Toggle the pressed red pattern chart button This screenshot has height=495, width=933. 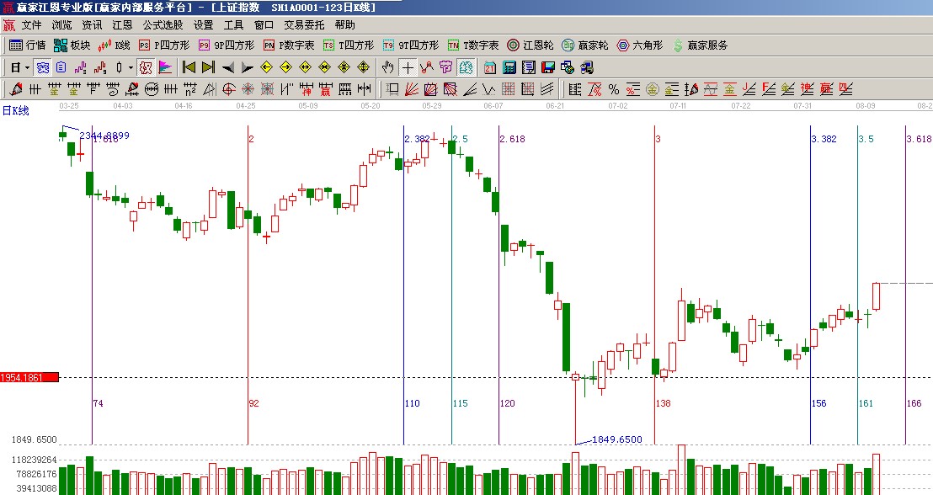(x=146, y=67)
